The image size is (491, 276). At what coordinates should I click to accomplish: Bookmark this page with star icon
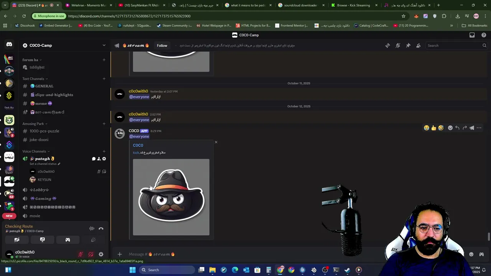point(404,16)
